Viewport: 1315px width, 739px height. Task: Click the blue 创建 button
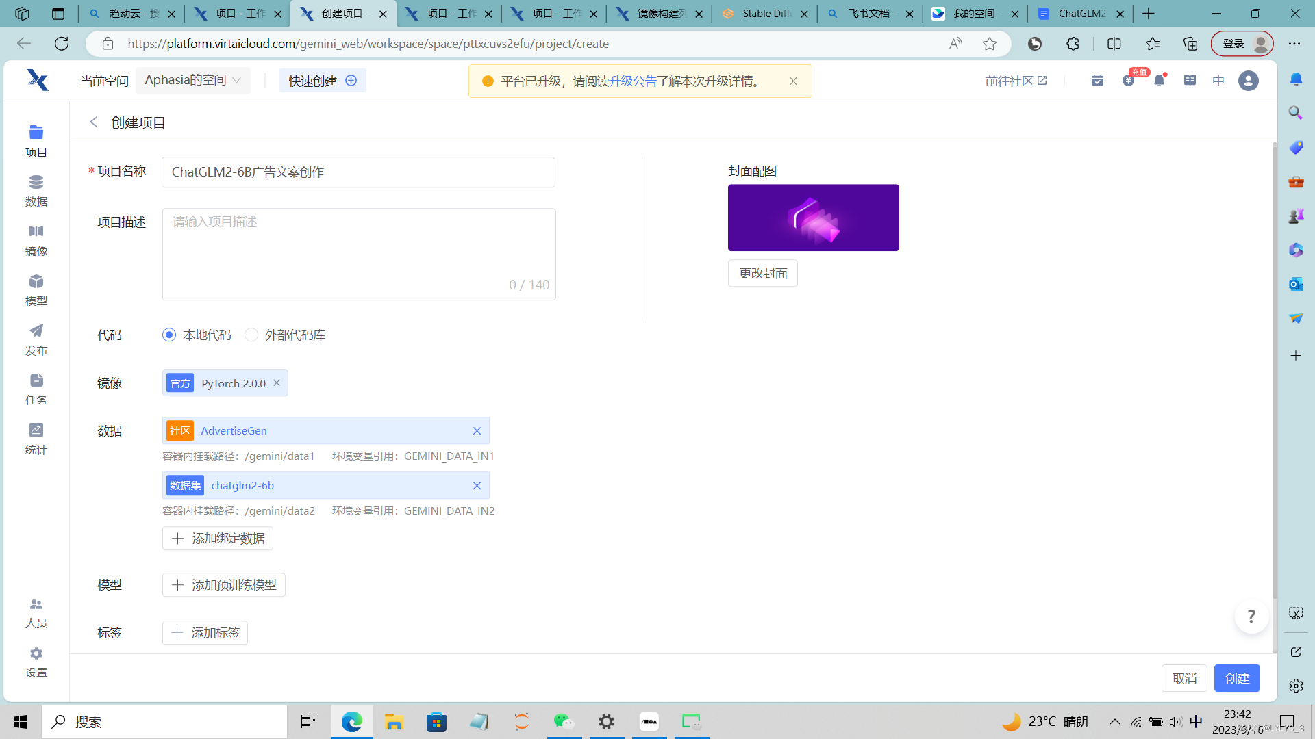1237,678
